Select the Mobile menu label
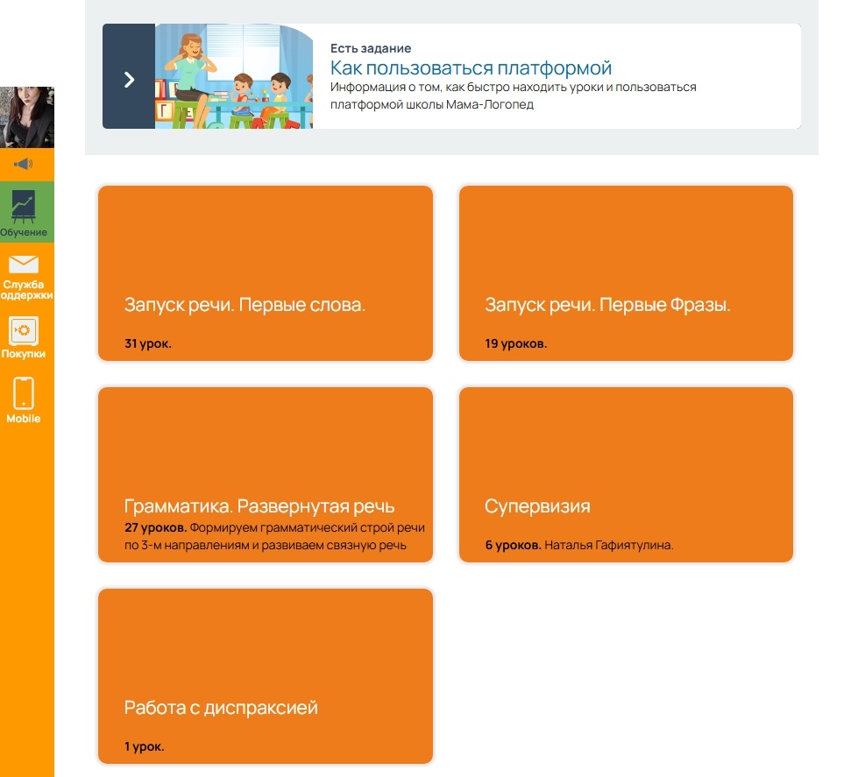The height and width of the screenshot is (777, 844). 24,419
